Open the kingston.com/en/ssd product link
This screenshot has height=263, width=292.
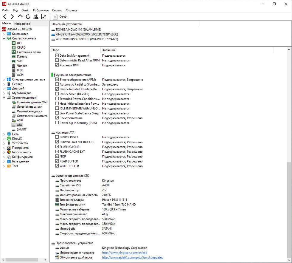tap(125, 253)
